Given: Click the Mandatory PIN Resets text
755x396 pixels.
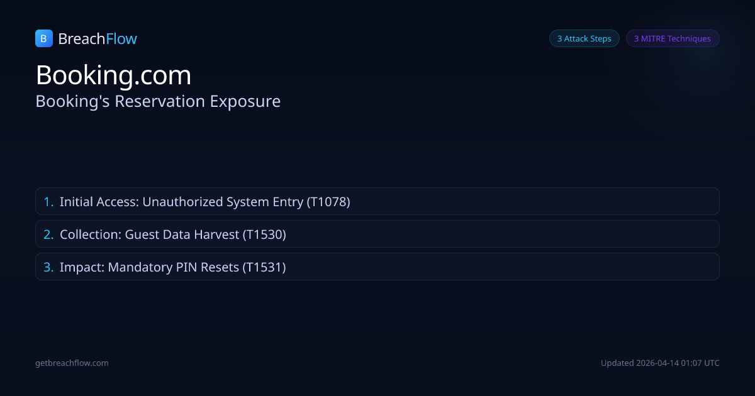Looking at the screenshot, I should point(174,267).
